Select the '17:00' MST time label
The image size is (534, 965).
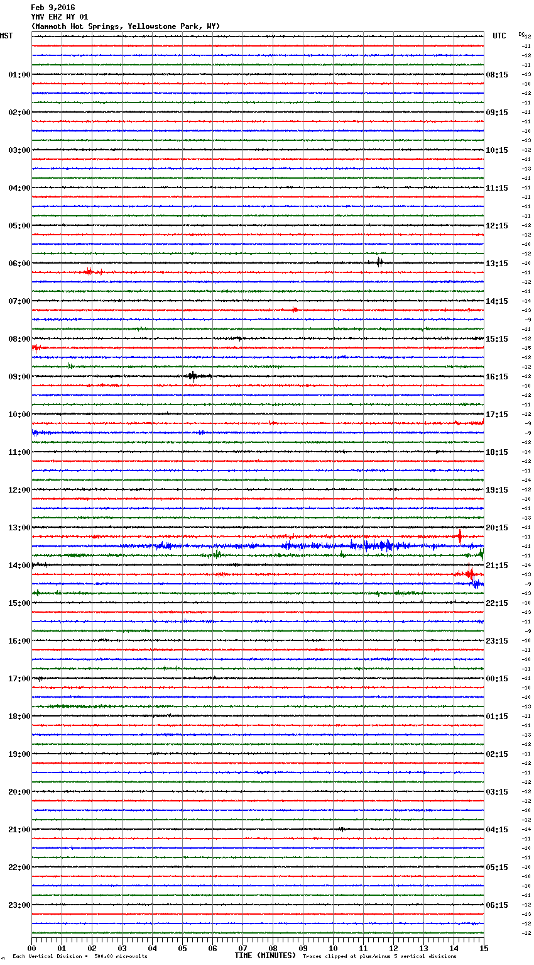[x=19, y=679]
